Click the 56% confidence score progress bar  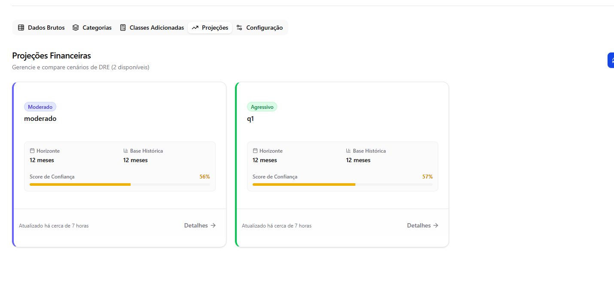(119, 185)
